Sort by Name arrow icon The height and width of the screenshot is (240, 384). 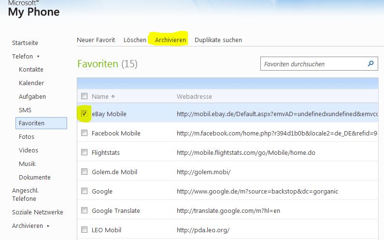coord(113,96)
